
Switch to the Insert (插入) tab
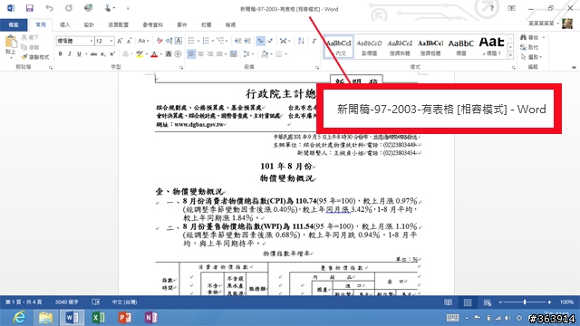click(65, 24)
